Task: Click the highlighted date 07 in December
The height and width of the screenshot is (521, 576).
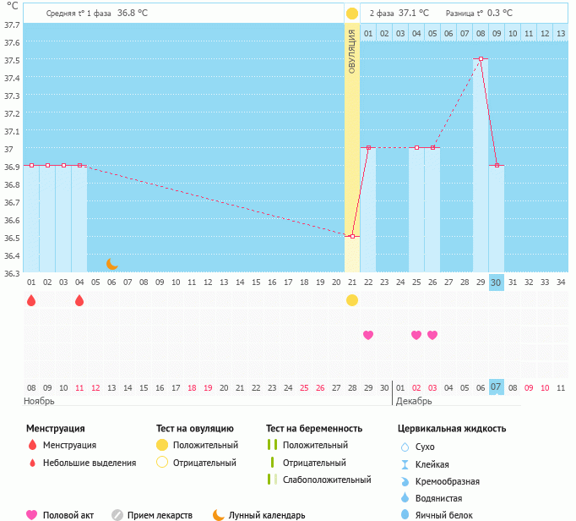Action: [x=497, y=387]
